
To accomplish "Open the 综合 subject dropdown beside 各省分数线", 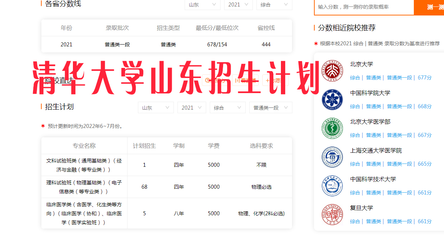I will 274,5.
